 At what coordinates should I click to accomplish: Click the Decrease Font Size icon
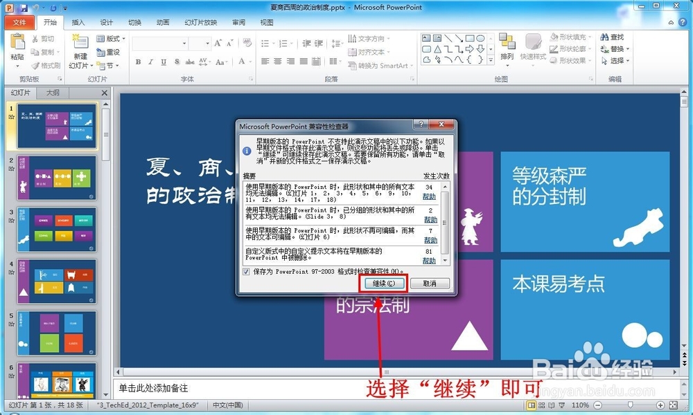(x=230, y=43)
